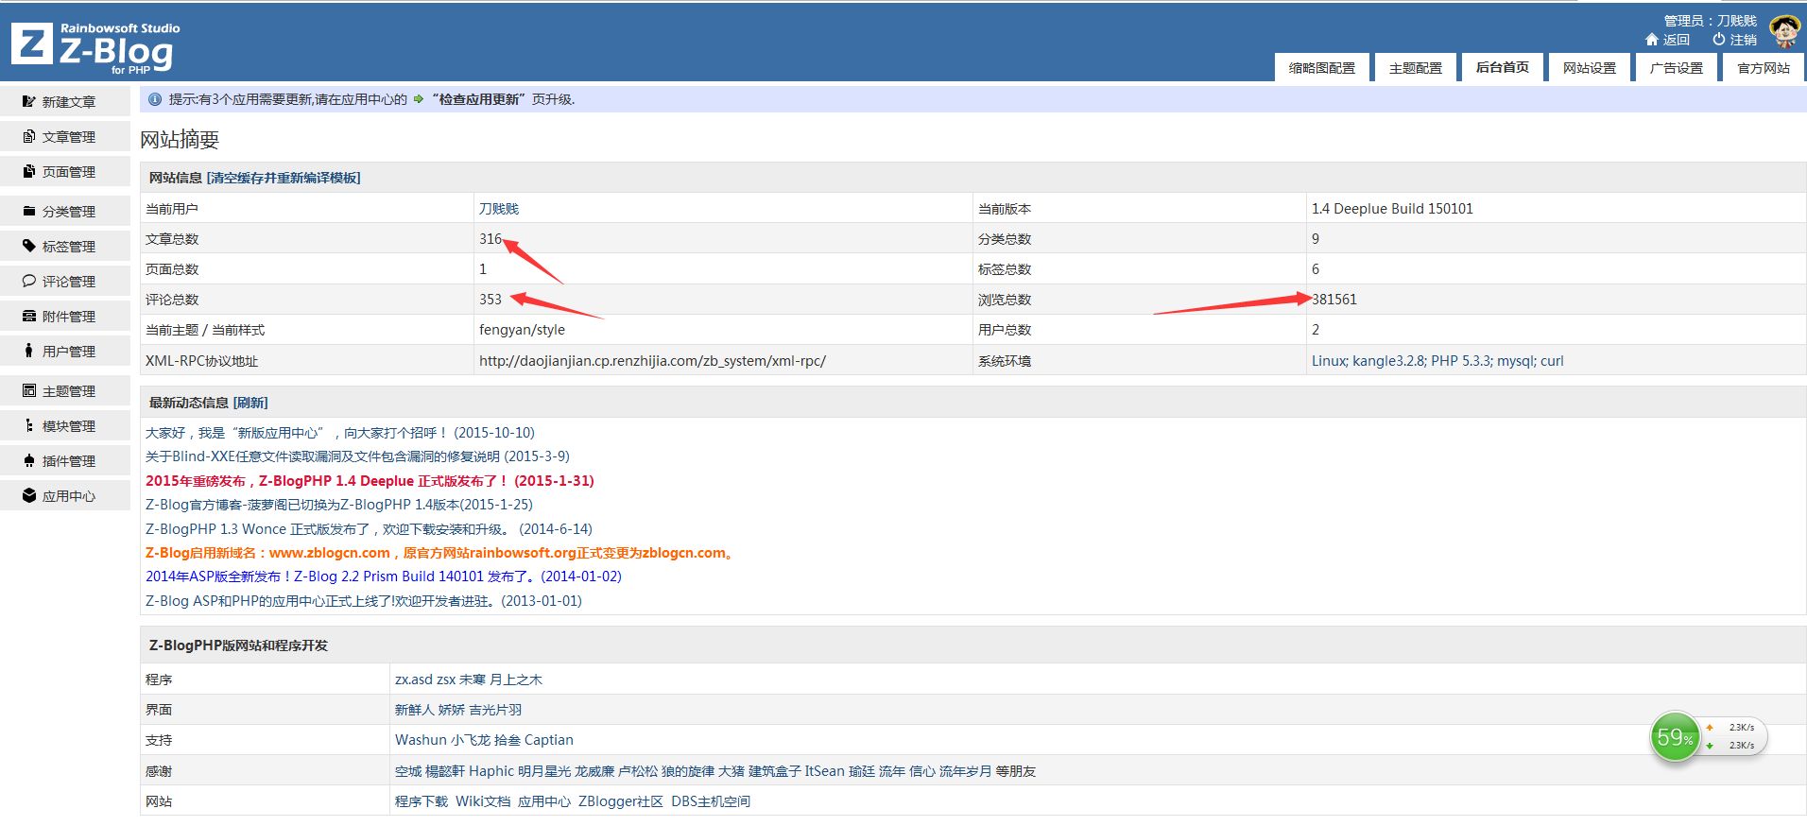Click the admin avatar picture
This screenshot has height=826, width=1807.
pyautogui.click(x=1784, y=31)
